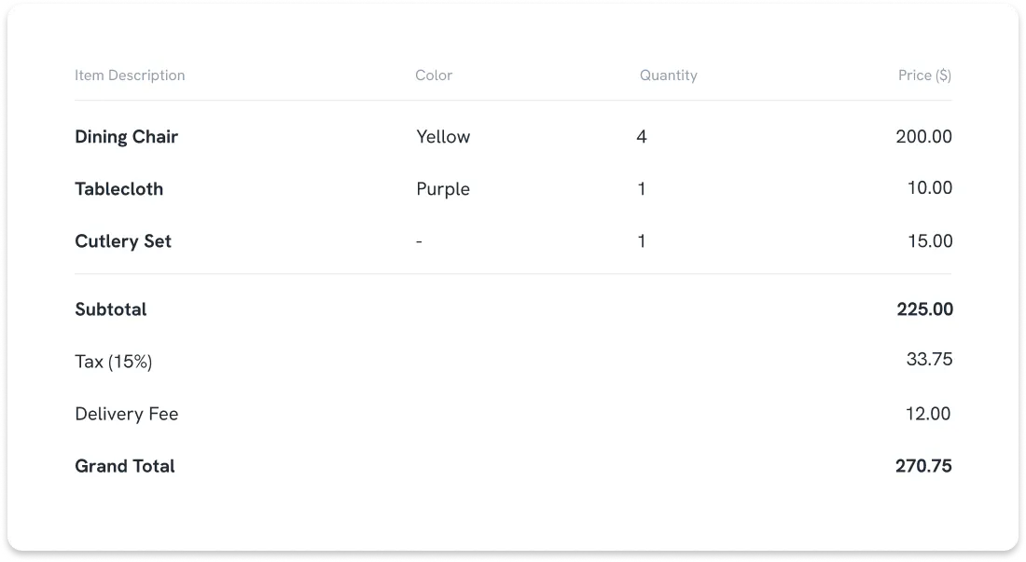The width and height of the screenshot is (1026, 562).
Task: Click the Dining Chair price 200.00
Action: pyautogui.click(x=923, y=137)
